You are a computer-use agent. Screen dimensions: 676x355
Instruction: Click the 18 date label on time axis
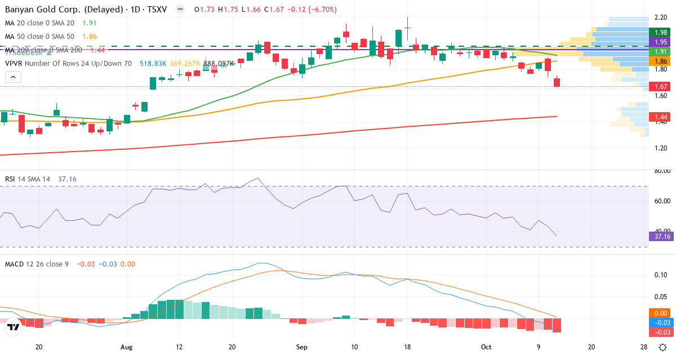coord(407,348)
